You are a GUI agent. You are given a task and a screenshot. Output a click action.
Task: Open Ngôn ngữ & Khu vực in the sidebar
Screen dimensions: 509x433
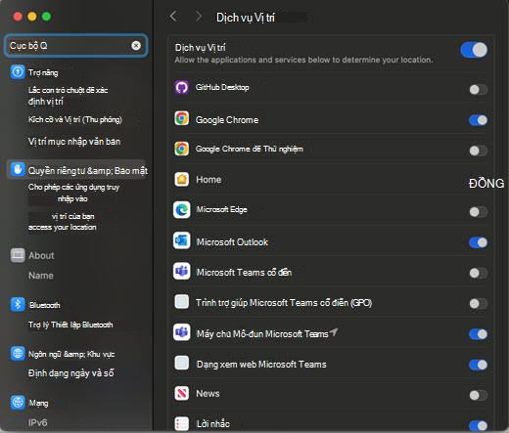71,354
